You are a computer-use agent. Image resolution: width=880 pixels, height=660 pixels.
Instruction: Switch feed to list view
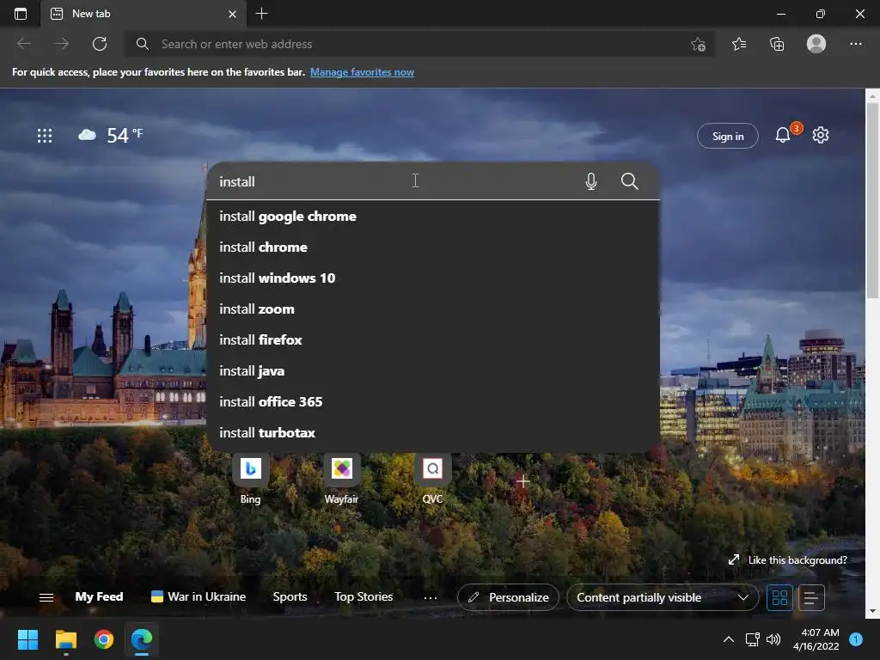click(811, 598)
